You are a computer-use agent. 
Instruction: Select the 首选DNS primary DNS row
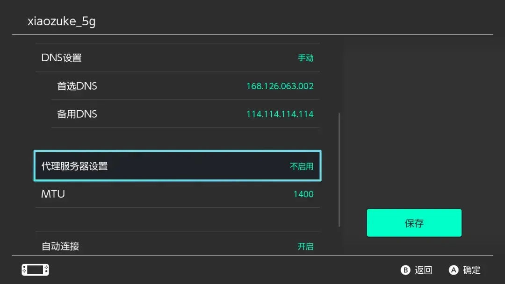[x=186, y=86]
